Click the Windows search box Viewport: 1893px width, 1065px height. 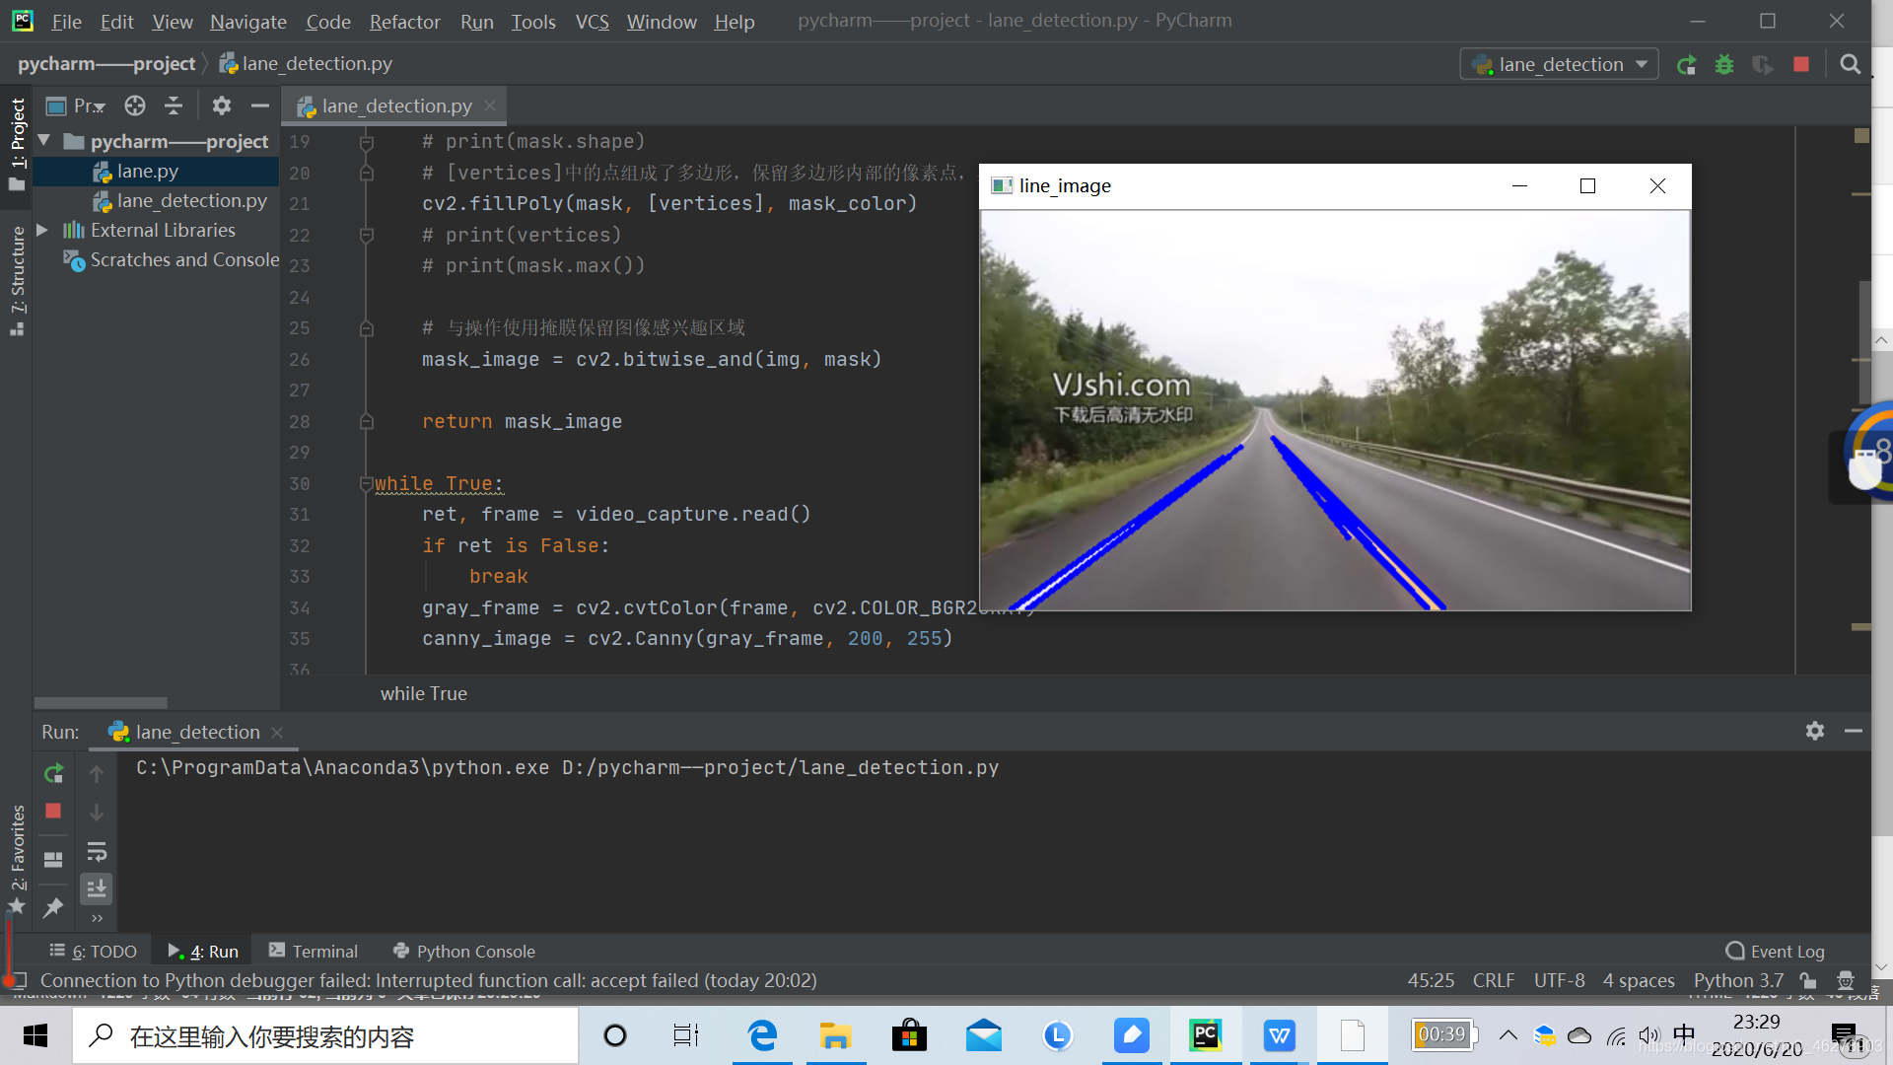pos(325,1036)
